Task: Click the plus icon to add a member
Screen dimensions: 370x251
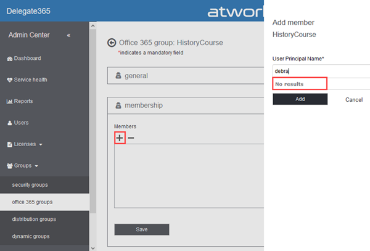Action: click(120, 138)
